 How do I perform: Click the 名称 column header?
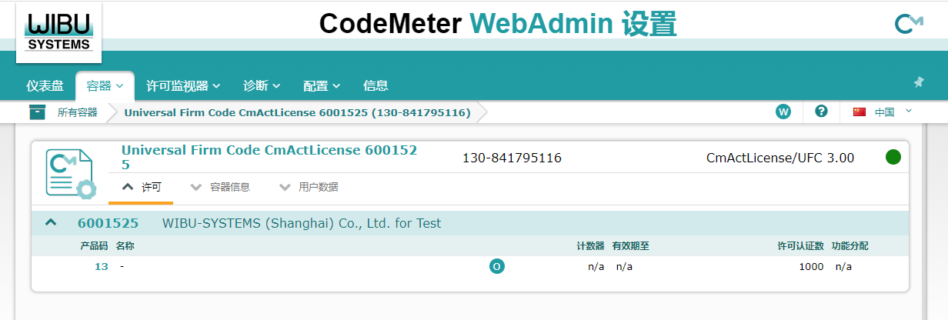pyautogui.click(x=125, y=245)
